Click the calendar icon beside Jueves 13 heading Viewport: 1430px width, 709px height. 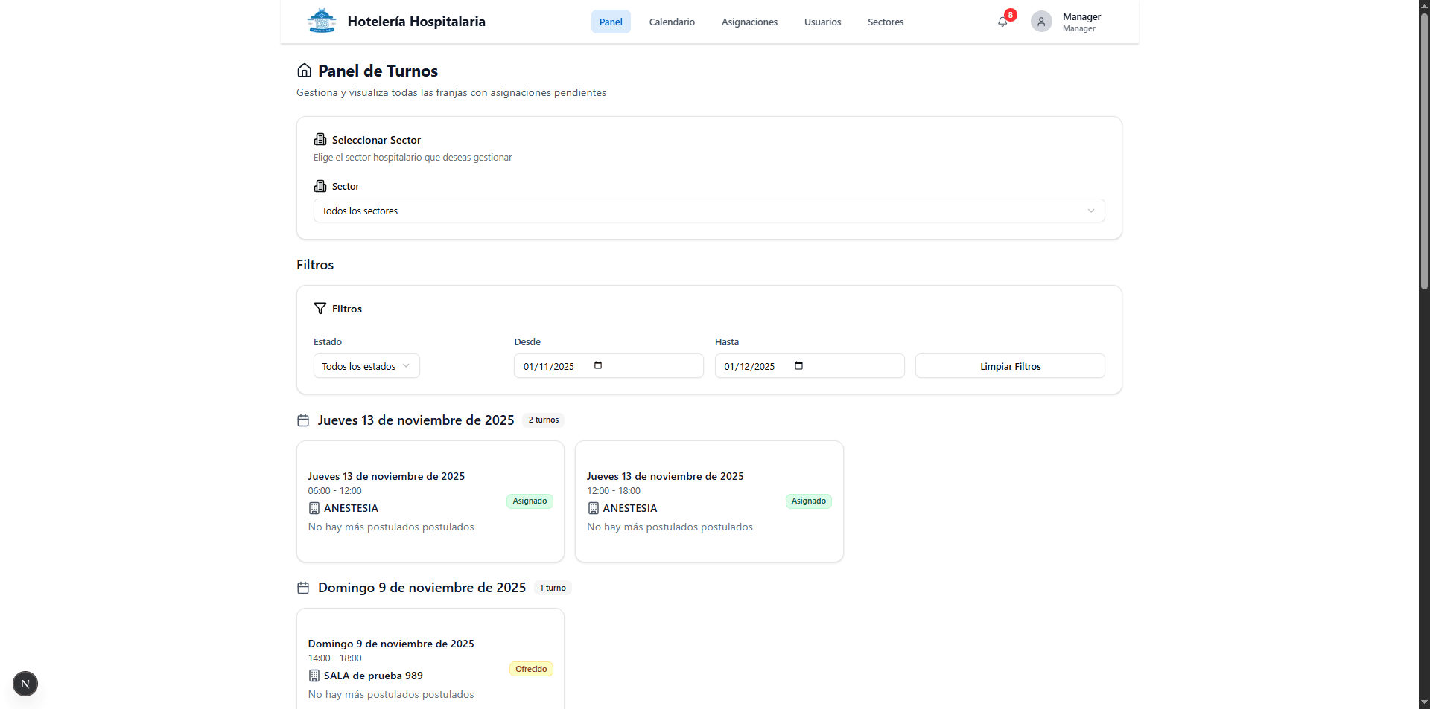[x=302, y=420]
